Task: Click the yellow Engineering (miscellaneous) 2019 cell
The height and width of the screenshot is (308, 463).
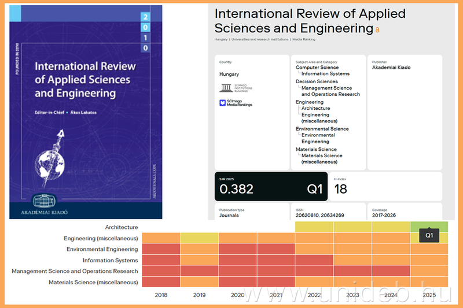Action: click(x=200, y=238)
